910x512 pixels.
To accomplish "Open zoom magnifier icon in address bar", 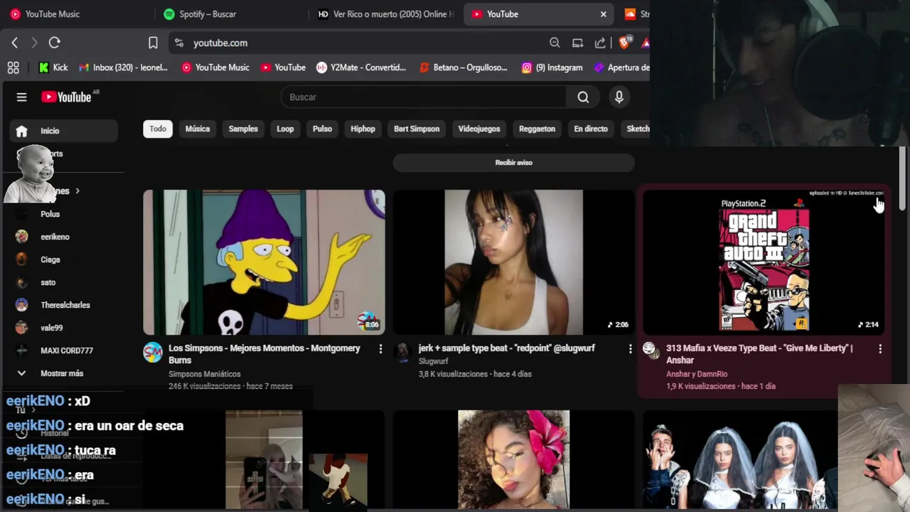I will pyautogui.click(x=555, y=43).
